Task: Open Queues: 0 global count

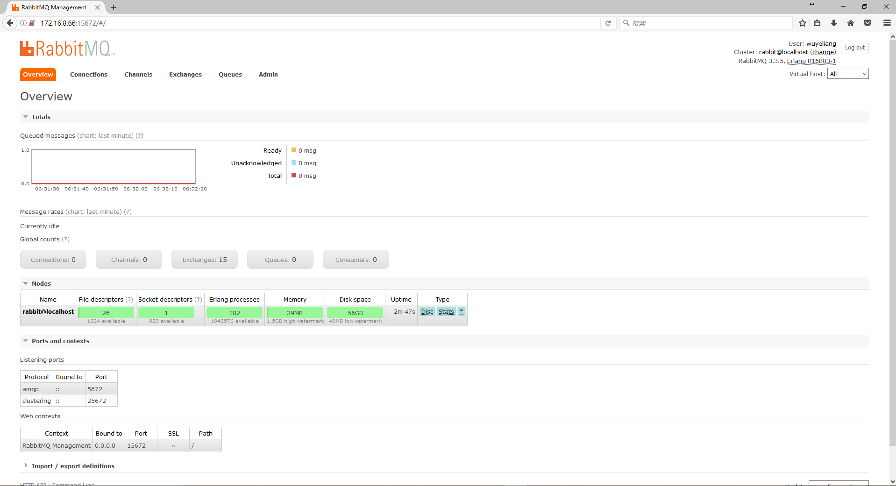Action: pyautogui.click(x=280, y=260)
